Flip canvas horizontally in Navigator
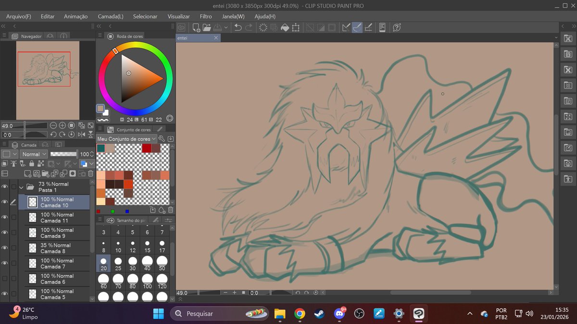Screen dimensions: 577x324 [x=82, y=134]
